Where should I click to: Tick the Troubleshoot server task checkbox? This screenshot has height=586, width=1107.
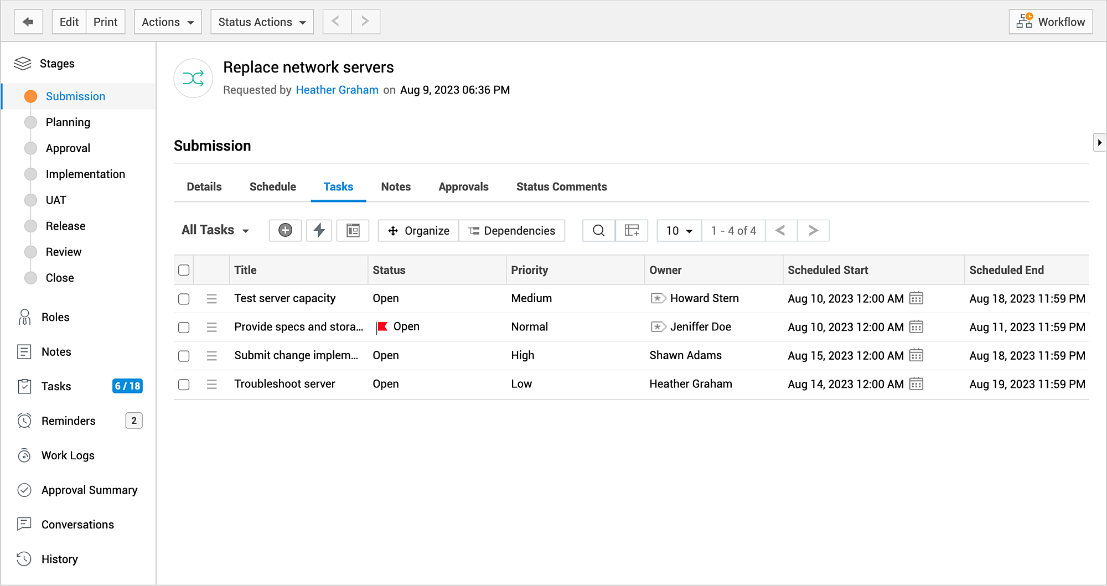(x=184, y=384)
